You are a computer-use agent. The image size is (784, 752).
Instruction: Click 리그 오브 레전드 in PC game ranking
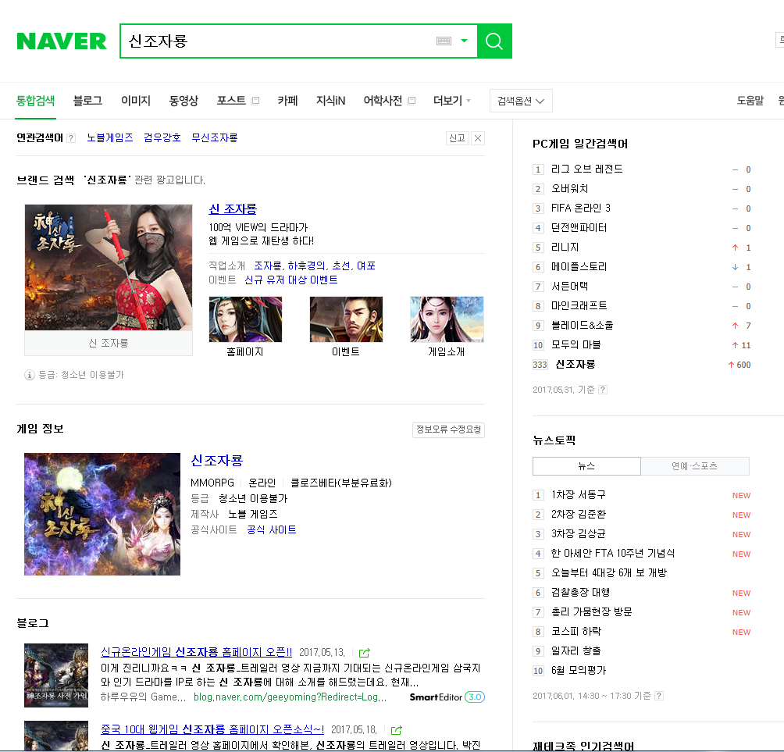coord(587,169)
